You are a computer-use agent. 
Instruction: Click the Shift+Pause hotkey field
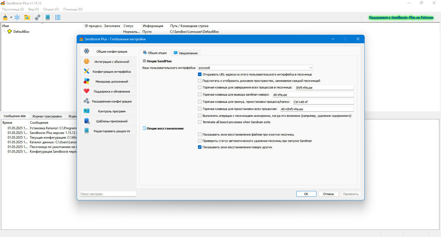point(324,88)
